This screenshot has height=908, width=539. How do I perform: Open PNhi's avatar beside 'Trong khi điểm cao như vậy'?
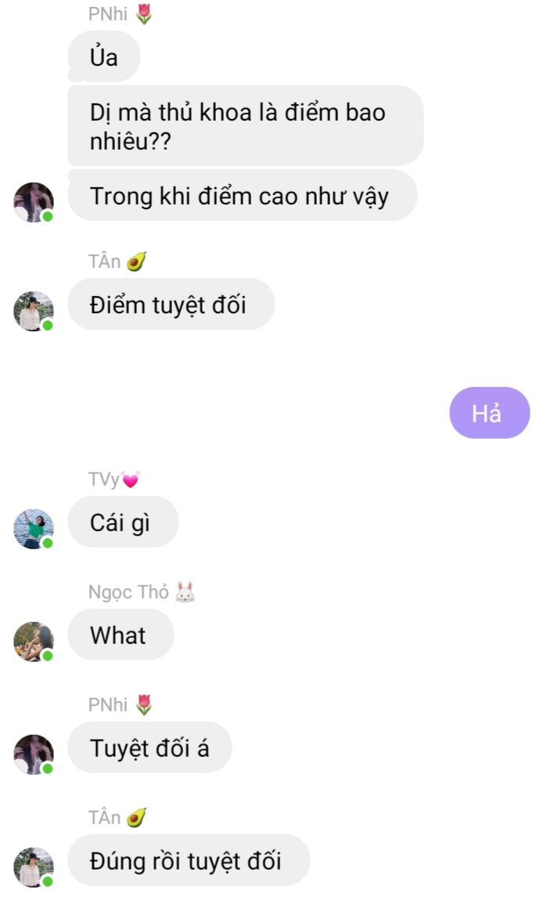pos(34,202)
